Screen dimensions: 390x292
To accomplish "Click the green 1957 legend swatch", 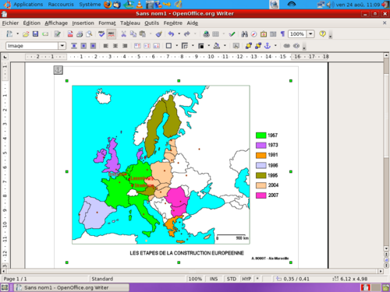I will (x=261, y=135).
